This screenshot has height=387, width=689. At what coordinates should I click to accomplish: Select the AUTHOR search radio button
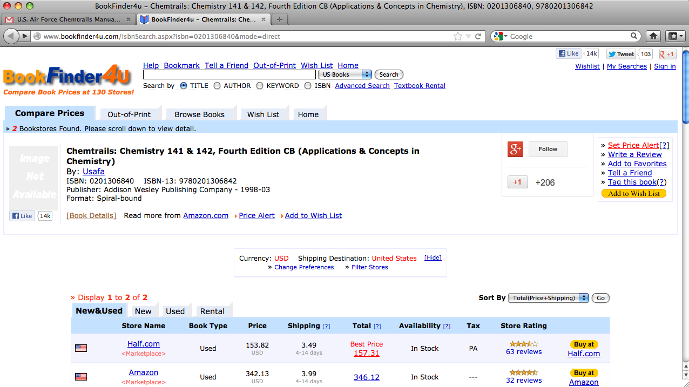coord(217,85)
